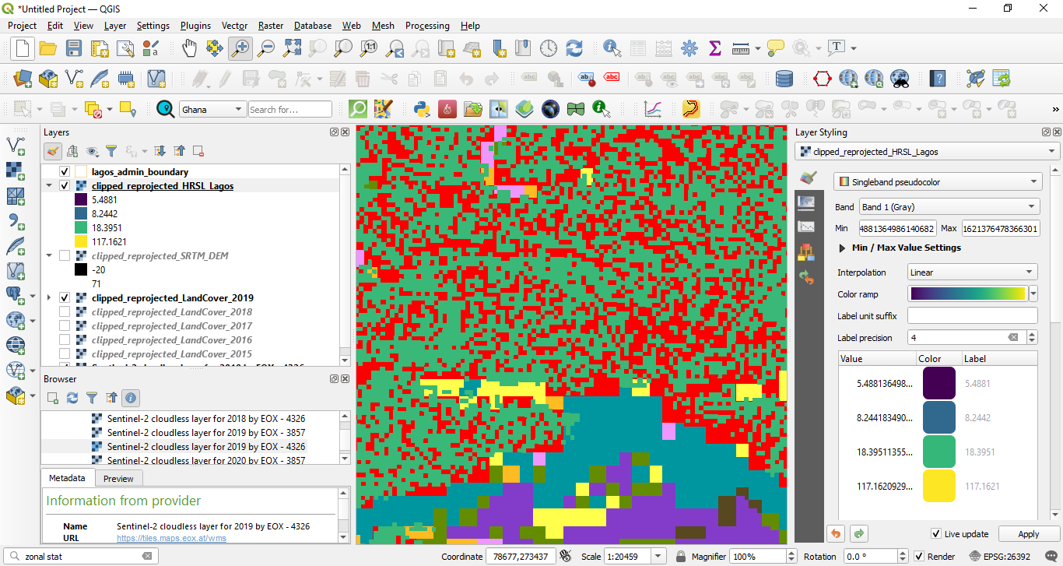Create a new project with the blank page icon
This screenshot has height=566, width=1063.
click(23, 48)
